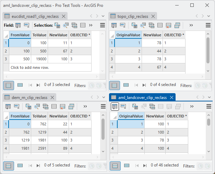Viewport: 215px width, 174px height.
Task: Open hamburger menu of dem_m_clip_reclass table
Action: (x=103, y=107)
